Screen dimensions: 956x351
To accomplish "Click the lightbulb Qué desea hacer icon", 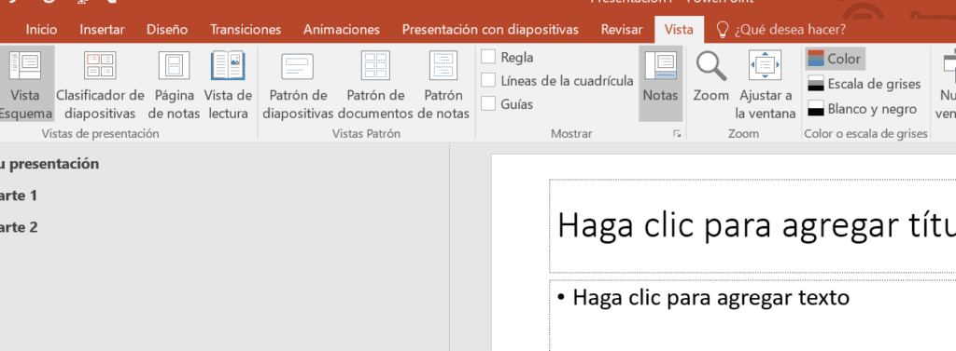I will tap(723, 29).
